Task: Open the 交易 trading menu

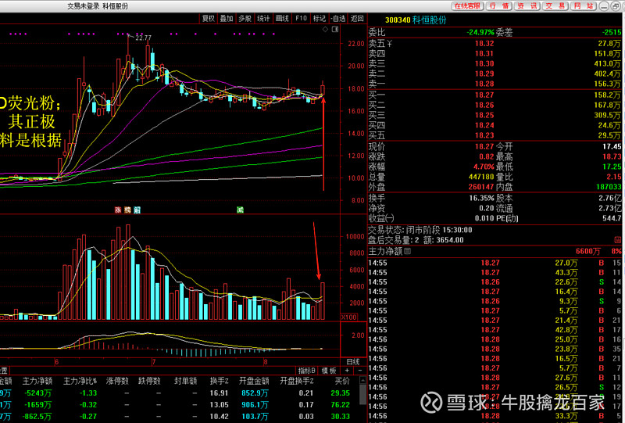Action: 555,6
